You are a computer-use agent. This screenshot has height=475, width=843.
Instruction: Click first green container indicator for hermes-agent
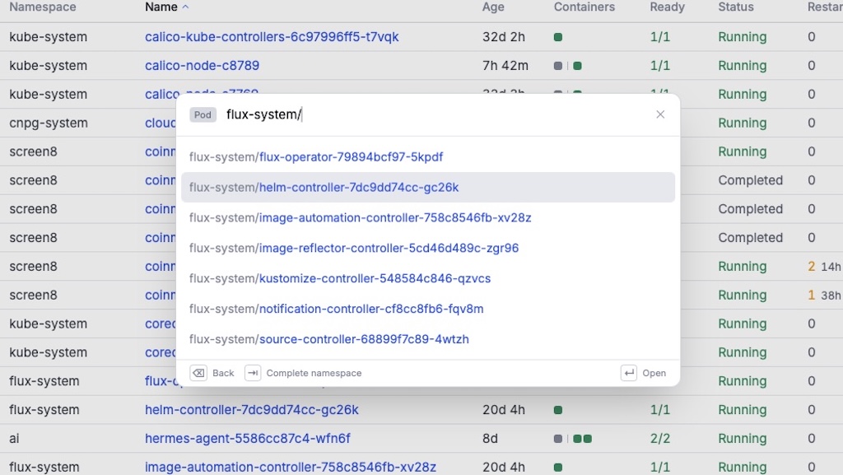[577, 439]
